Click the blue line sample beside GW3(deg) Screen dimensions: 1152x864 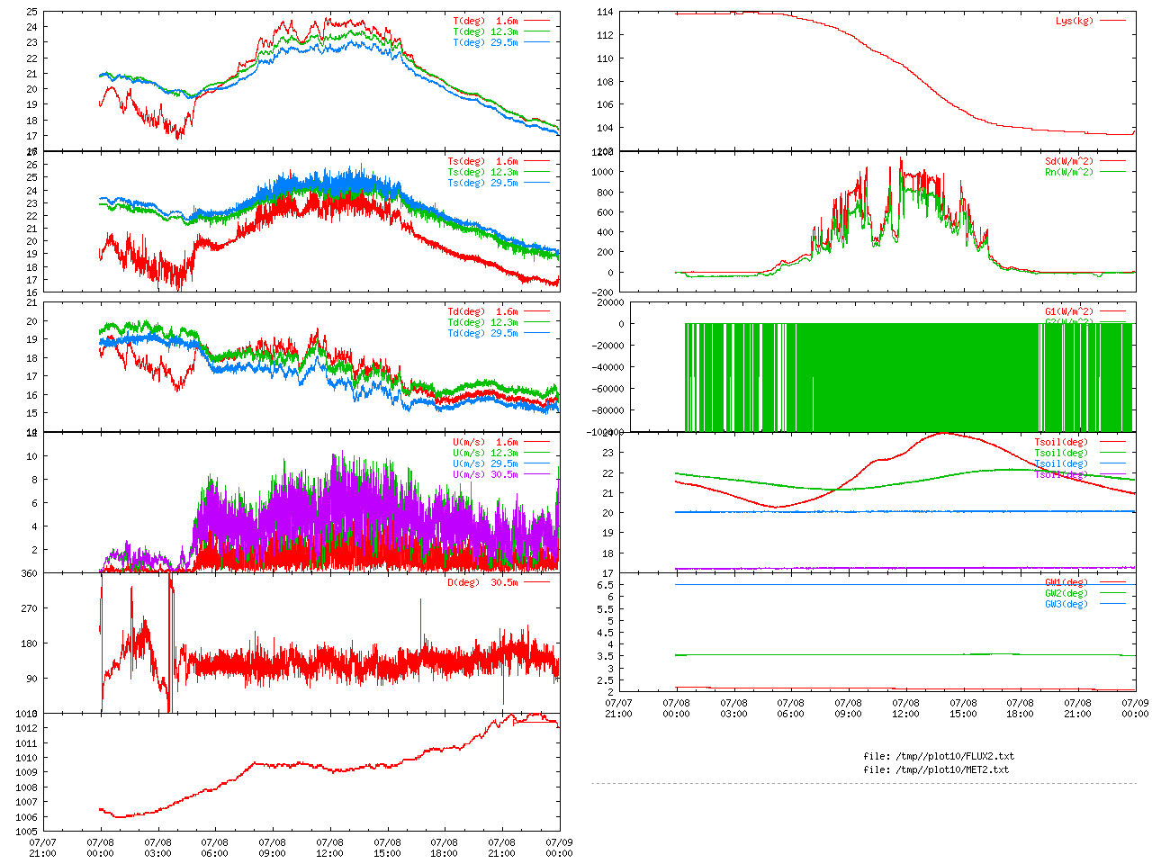[x=1113, y=604]
